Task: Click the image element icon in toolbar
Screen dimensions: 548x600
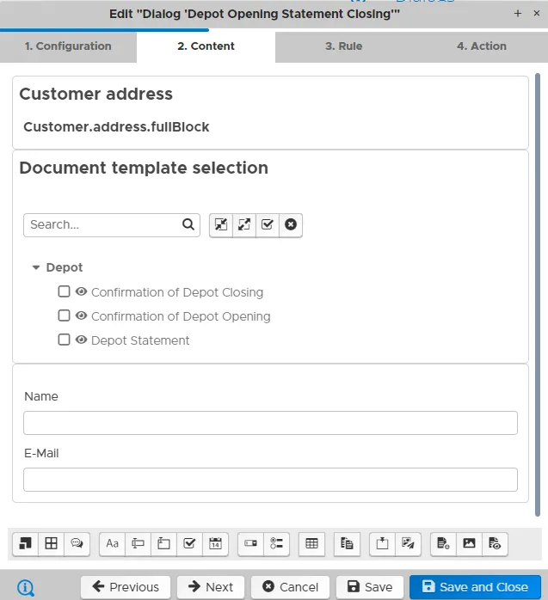Action: (469, 543)
